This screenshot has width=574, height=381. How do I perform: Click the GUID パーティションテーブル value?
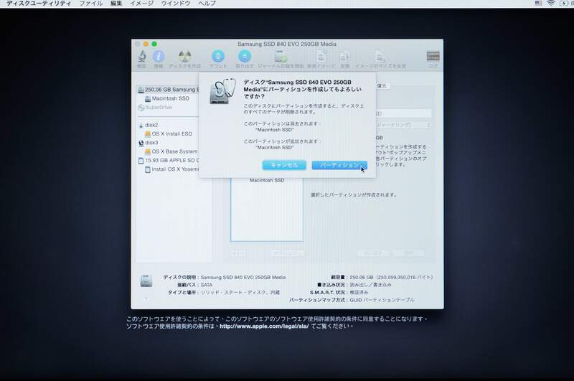coord(382,300)
